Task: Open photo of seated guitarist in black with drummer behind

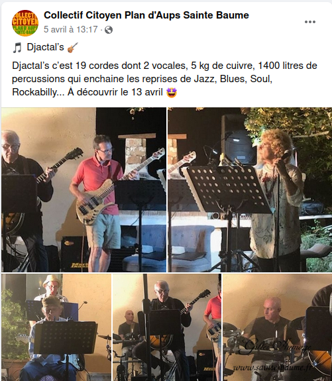Action: (167, 327)
